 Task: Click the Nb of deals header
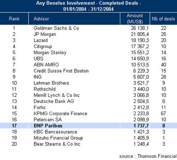click(163, 19)
